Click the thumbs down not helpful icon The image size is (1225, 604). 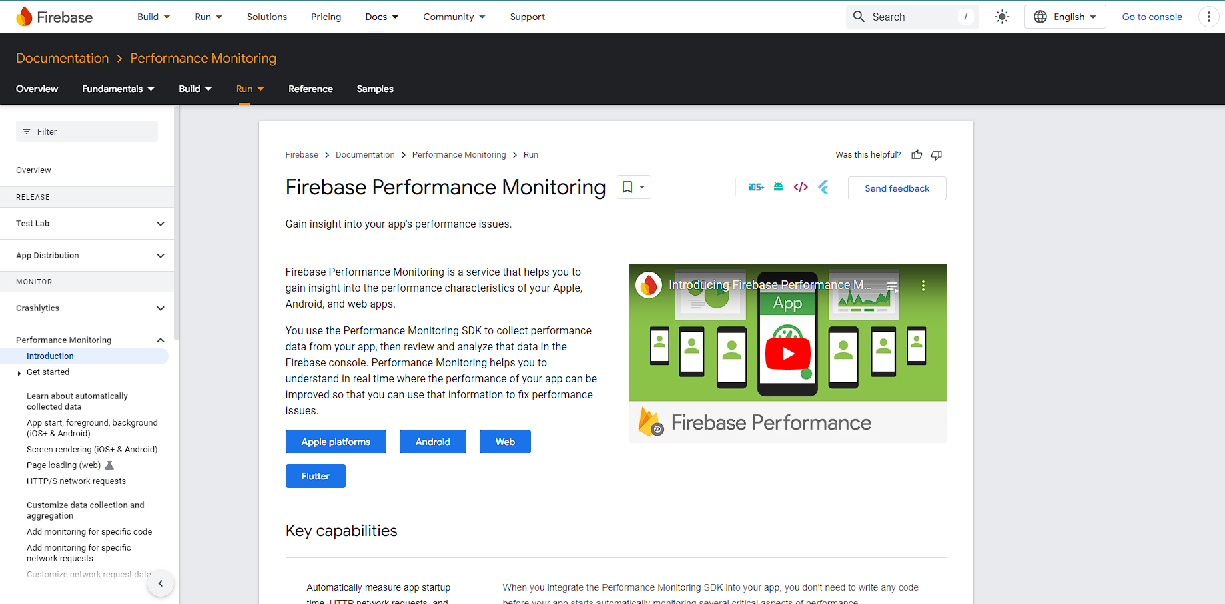[937, 155]
